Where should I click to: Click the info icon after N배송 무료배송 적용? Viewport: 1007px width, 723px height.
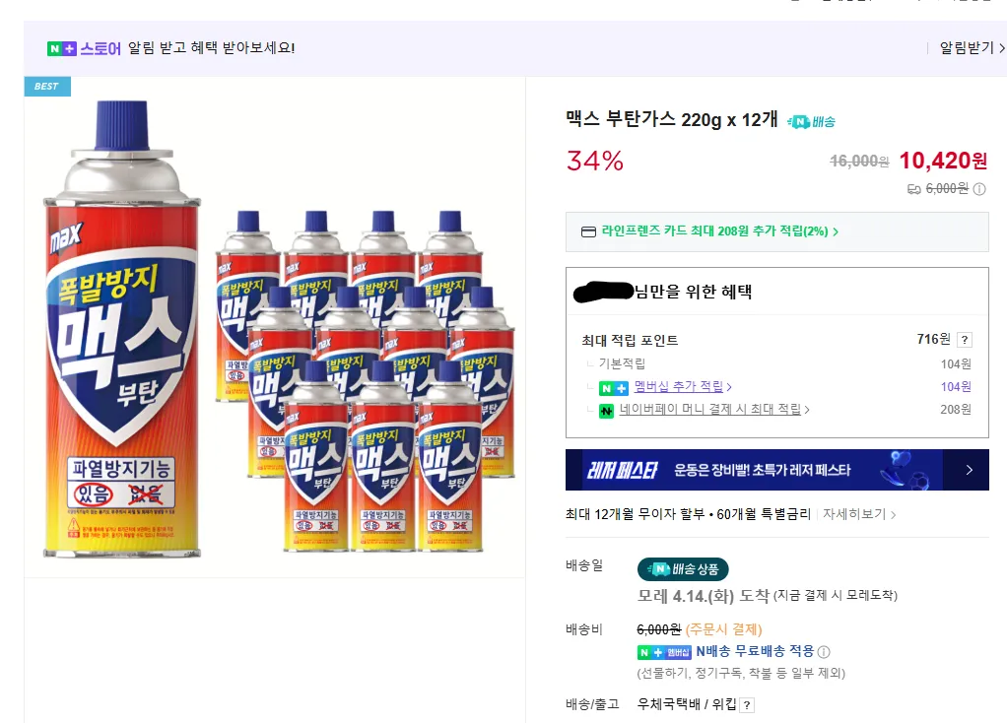click(x=824, y=652)
